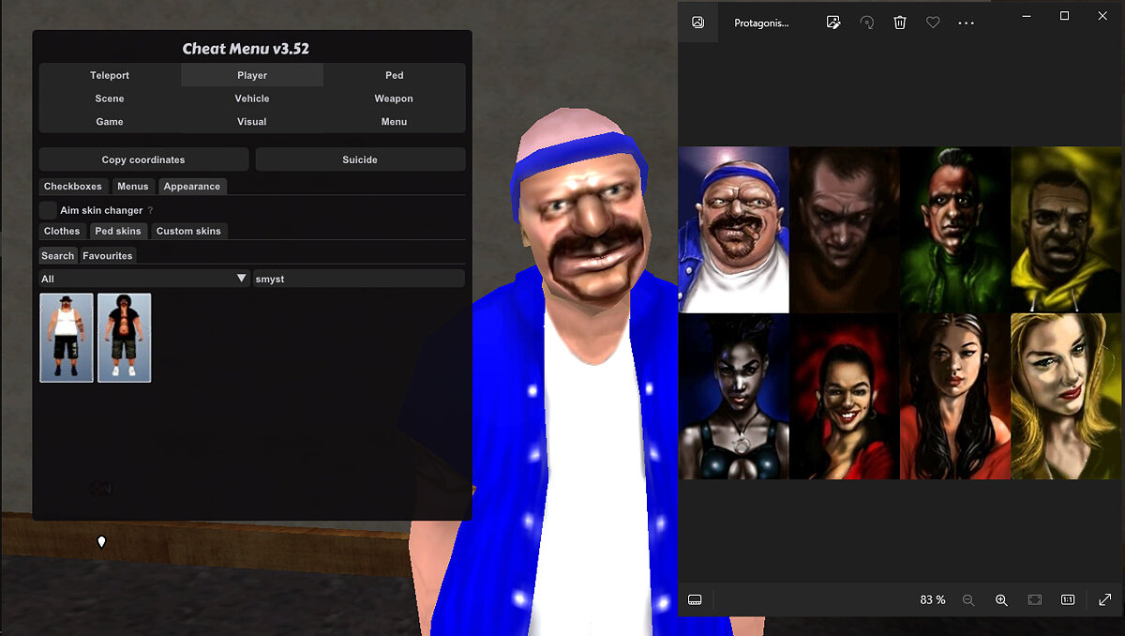Click the fullscreen arrow icon in Photos
This screenshot has height=636, width=1125.
click(1105, 600)
